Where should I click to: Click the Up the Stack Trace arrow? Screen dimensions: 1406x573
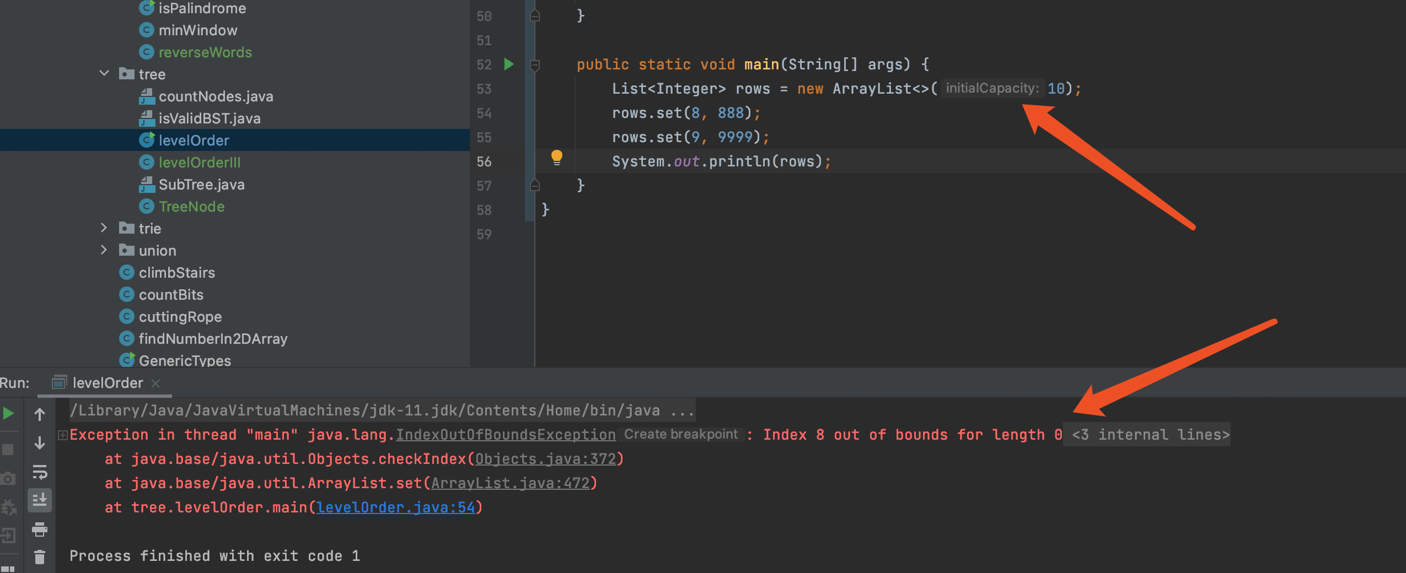[40, 414]
